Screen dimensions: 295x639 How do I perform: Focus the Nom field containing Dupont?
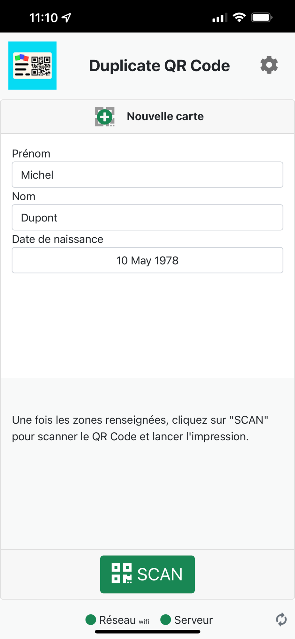click(147, 218)
